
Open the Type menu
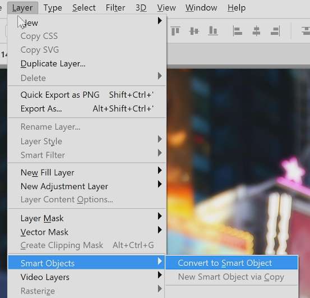pos(53,8)
